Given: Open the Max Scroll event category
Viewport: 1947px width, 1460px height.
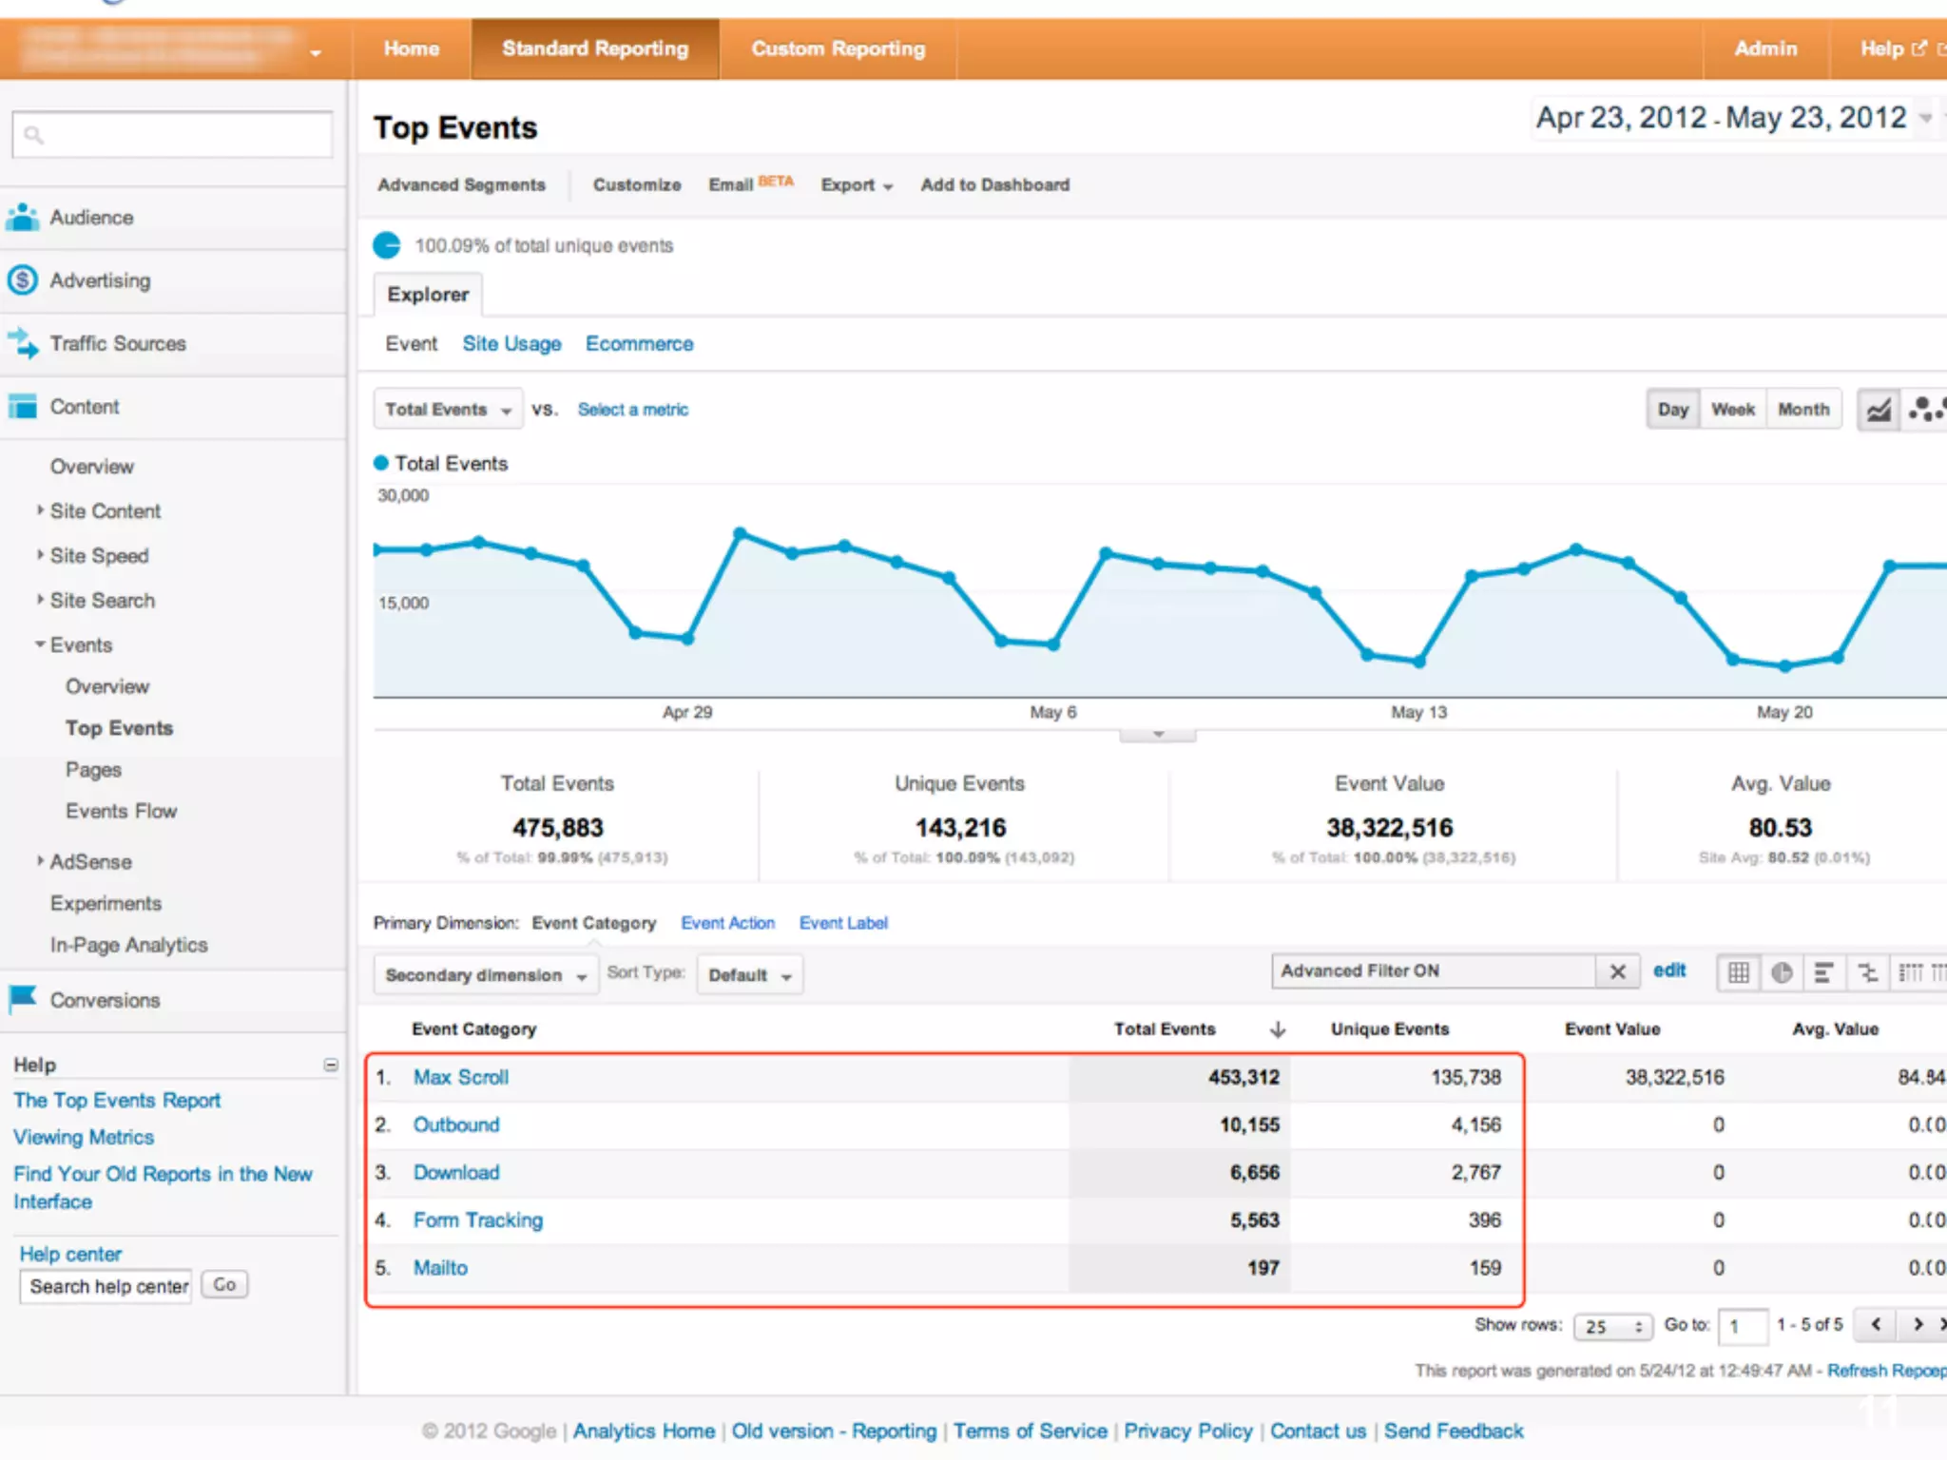Looking at the screenshot, I should [x=460, y=1077].
